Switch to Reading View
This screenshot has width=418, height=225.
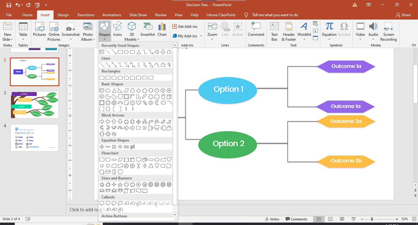342,219
